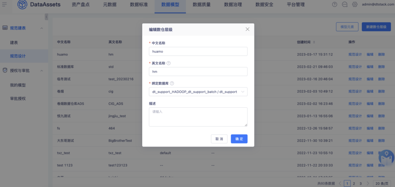Open the 20 条/页 page size dropdown

coord(382,183)
